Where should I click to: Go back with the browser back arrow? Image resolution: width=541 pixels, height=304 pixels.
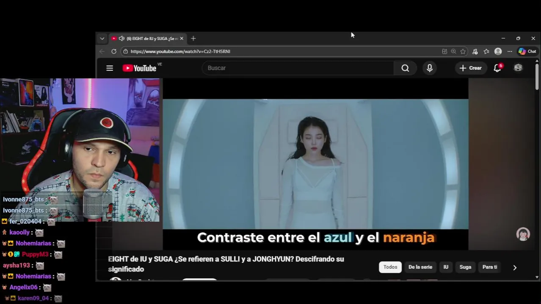click(x=102, y=52)
